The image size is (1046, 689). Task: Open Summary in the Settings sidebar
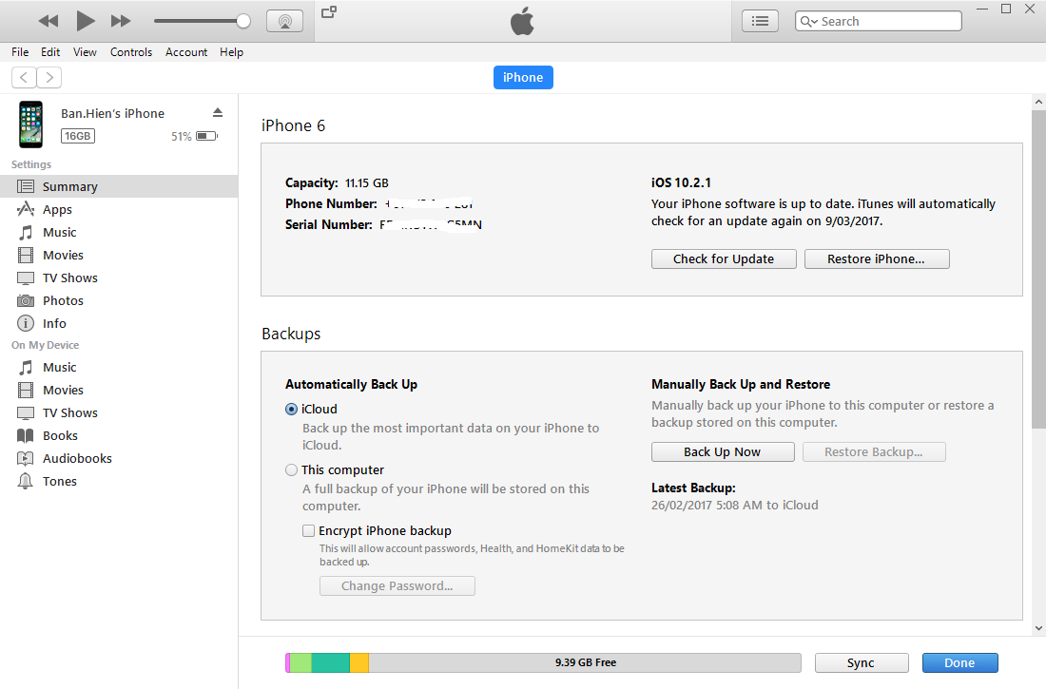119,186
